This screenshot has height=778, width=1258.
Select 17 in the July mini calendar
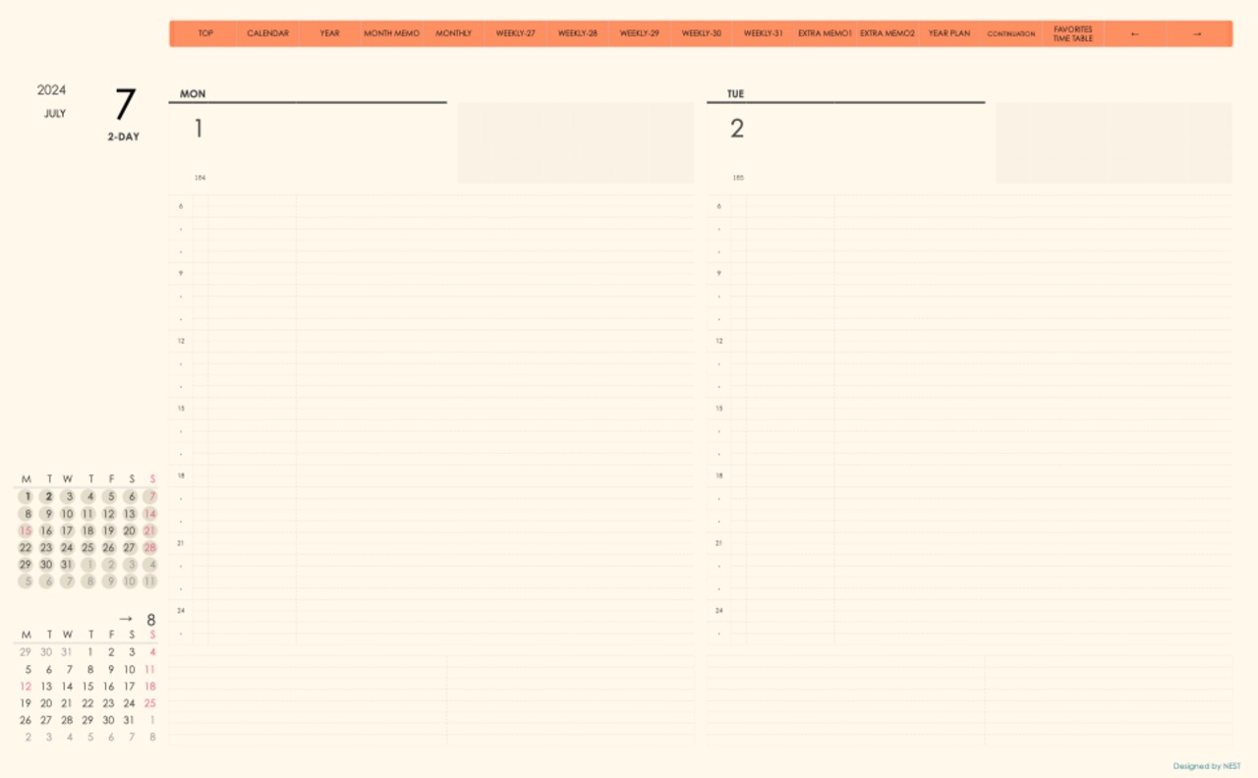coord(67,530)
